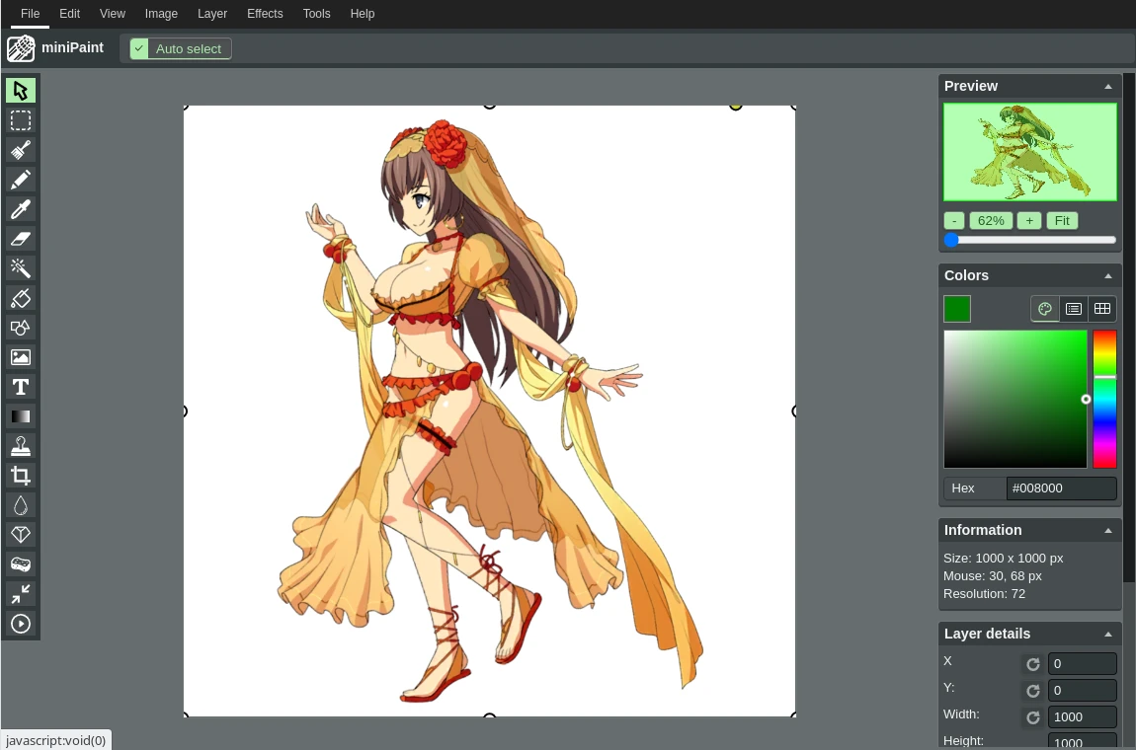This screenshot has height=750, width=1136.
Task: Click the zoom slider handle
Action: [951, 240]
